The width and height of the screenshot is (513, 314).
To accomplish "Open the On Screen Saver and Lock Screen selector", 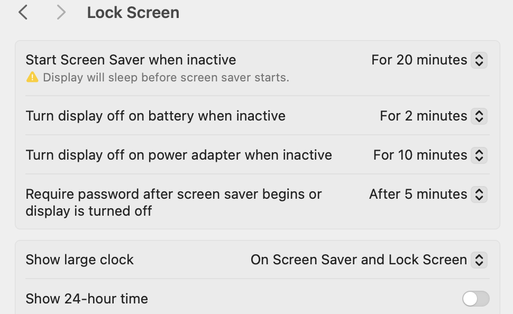I will tap(359, 260).
